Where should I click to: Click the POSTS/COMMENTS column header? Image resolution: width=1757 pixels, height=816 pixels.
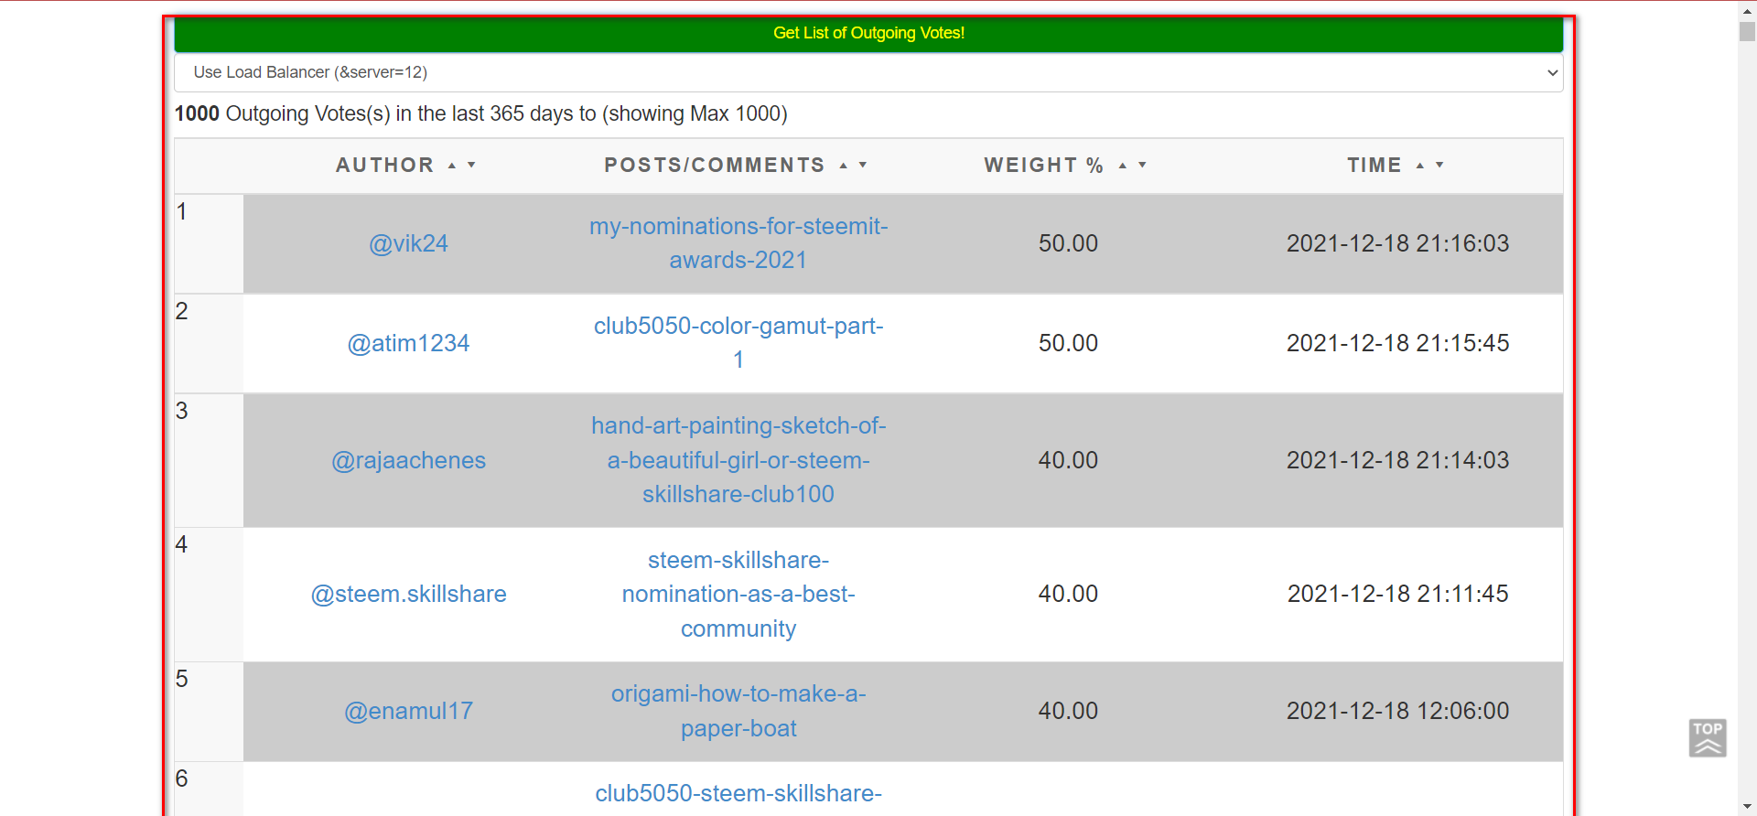pyautogui.click(x=715, y=166)
